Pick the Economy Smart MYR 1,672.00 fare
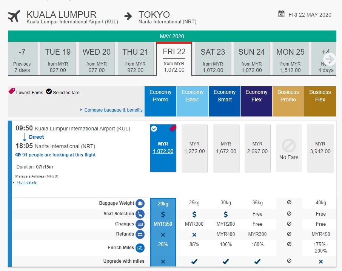This screenshot has height=271, width=342. (226, 148)
